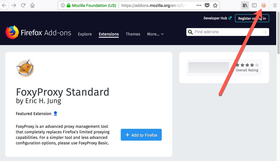Click the Firefox logo

click(x=12, y=32)
